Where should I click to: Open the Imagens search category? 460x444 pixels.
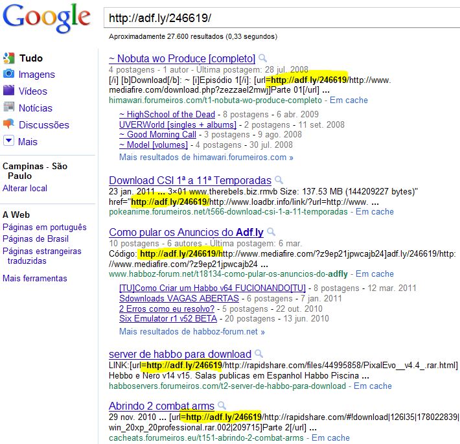tap(37, 75)
